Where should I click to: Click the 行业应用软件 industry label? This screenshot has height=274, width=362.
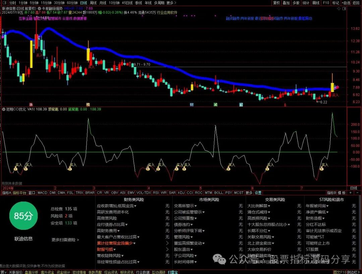[x=167, y=12]
